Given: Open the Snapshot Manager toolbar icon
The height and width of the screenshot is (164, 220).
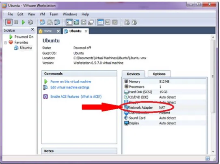Looking at the screenshot, I should point(57,22).
